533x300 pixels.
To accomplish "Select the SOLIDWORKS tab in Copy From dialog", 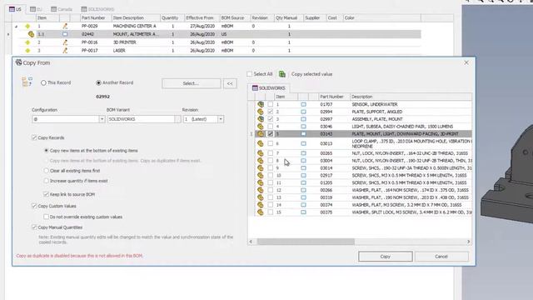I will pos(269,88).
